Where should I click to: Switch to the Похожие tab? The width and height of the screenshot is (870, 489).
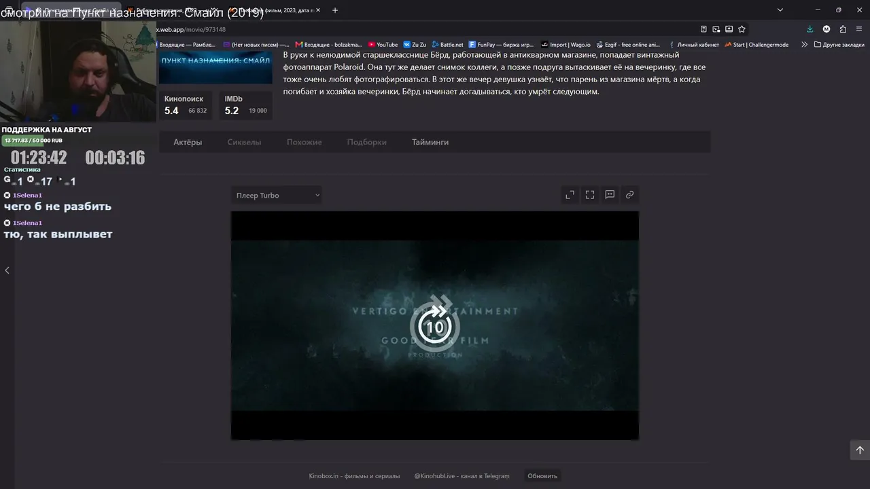pyautogui.click(x=304, y=142)
